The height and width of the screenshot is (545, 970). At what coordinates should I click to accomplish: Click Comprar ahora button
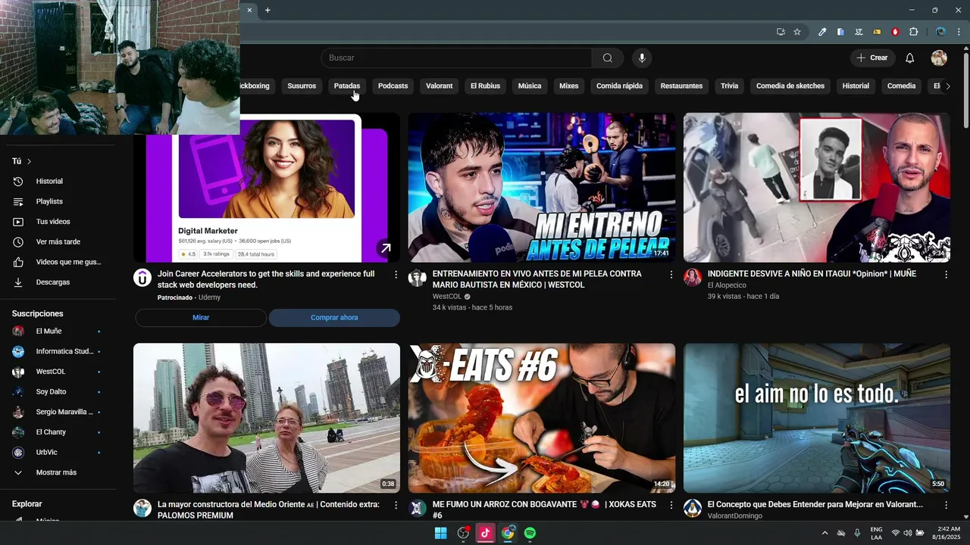(334, 318)
